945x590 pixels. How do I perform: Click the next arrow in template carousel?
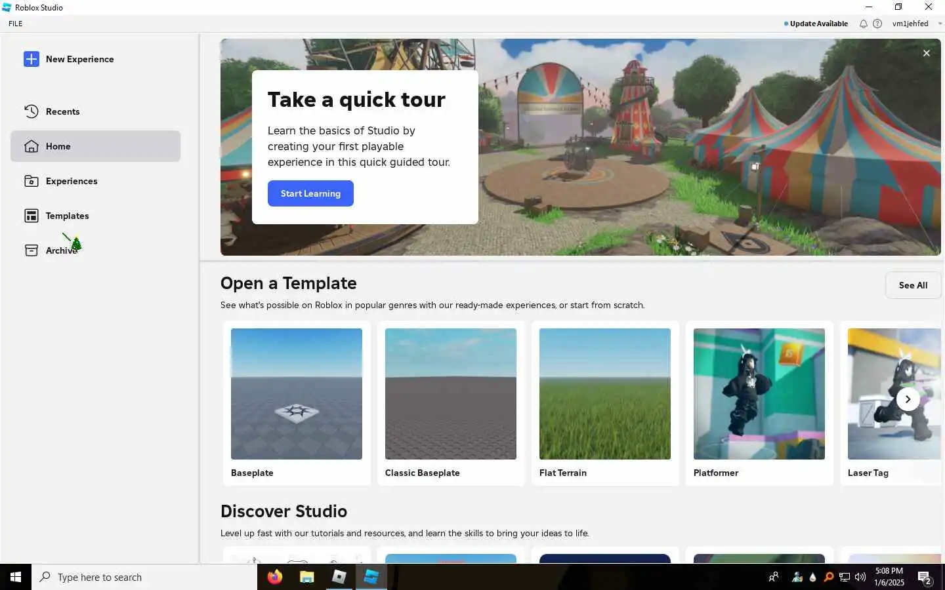coord(908,399)
